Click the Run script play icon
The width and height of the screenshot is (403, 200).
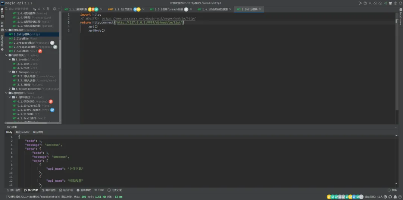pyautogui.click(x=360, y=3)
